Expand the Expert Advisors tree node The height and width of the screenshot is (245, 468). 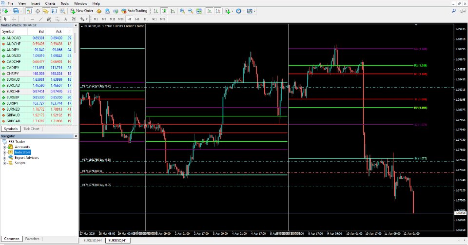pyautogui.click(x=4, y=158)
